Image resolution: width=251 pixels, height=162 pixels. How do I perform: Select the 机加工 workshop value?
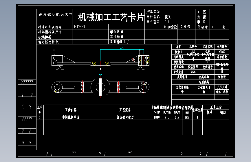(179, 52)
